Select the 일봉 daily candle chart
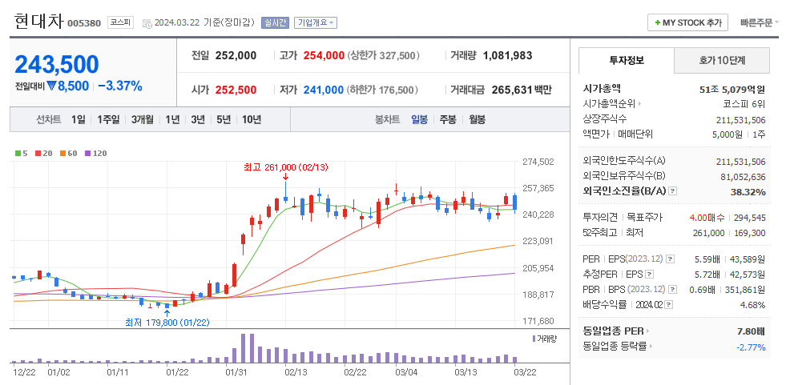Screen dimensions: 790x385 (419, 119)
